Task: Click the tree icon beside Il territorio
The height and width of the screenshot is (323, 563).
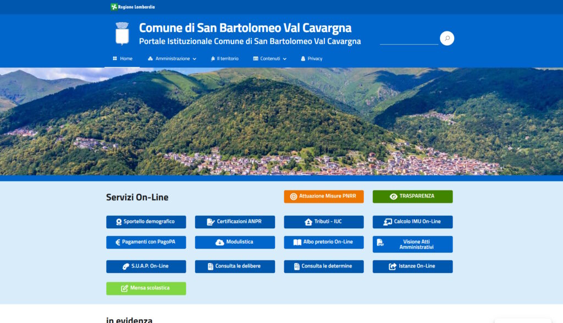Action: 213,58
